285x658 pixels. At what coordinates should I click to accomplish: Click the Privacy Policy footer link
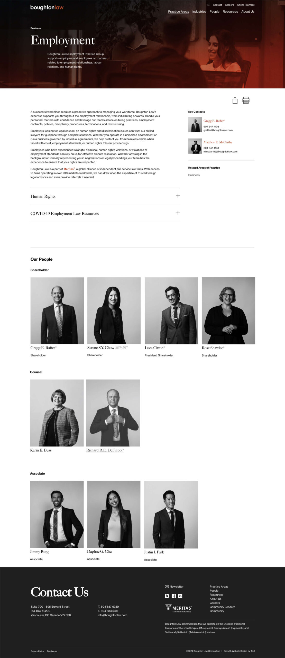tap(37, 651)
